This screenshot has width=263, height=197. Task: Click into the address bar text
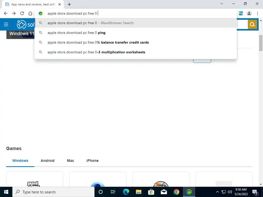coord(72,13)
